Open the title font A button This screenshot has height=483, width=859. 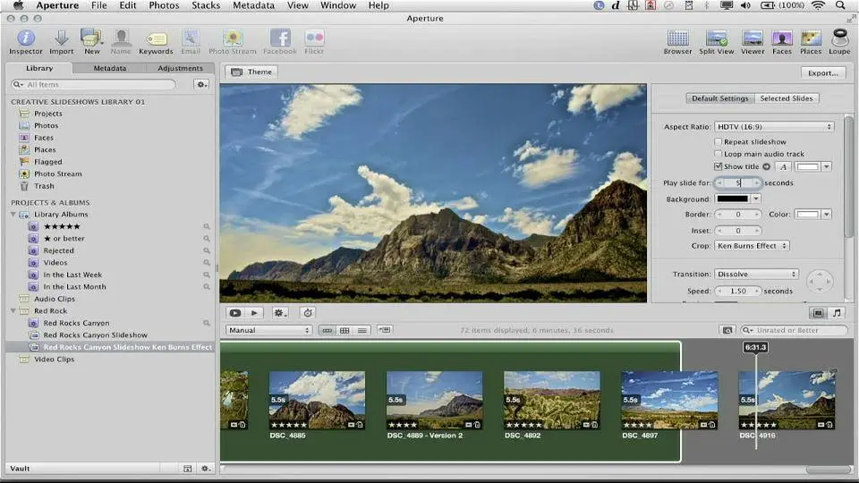784,166
